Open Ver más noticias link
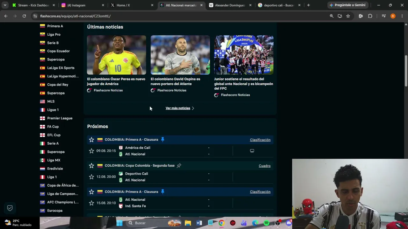Image resolution: width=408 pixels, height=229 pixels. click(x=180, y=108)
